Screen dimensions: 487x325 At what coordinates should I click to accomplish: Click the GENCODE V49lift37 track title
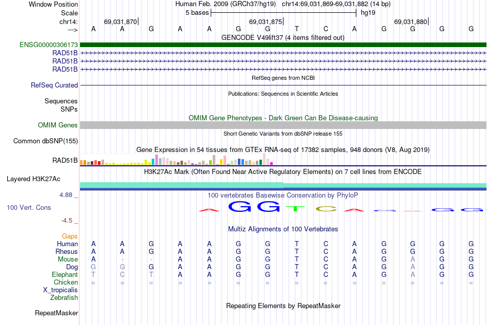coord(282,37)
